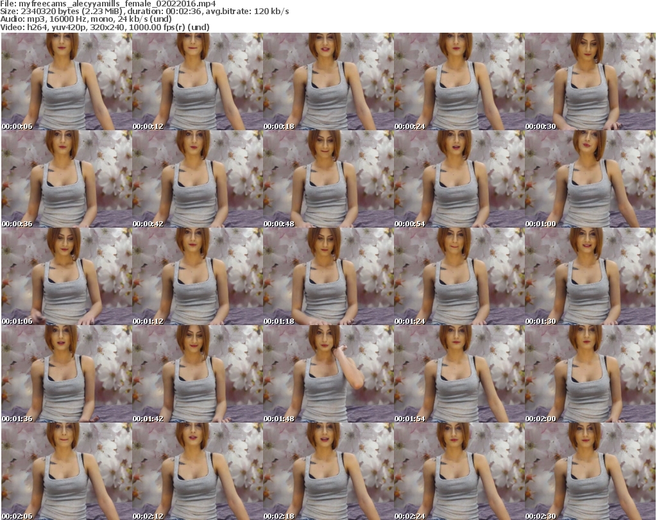Select the thumbnail frame stamped 00:00:24
This screenshot has width=657, height=520.
click(x=459, y=81)
